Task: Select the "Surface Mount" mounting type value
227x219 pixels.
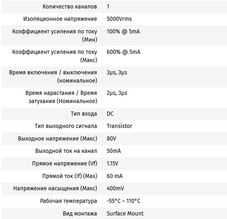Action: [x=125, y=213]
